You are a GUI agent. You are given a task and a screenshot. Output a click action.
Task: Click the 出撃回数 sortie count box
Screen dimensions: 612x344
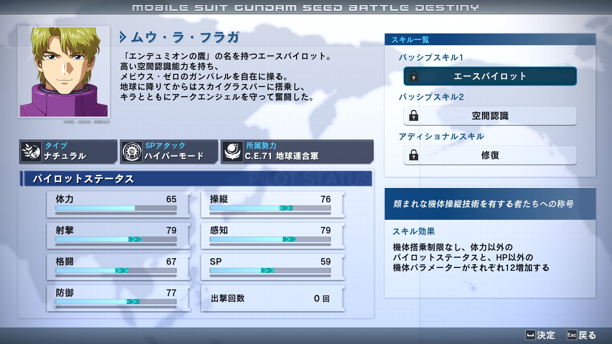pyautogui.click(x=272, y=298)
